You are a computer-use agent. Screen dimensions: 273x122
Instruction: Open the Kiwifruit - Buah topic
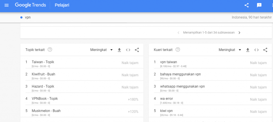point(43,74)
